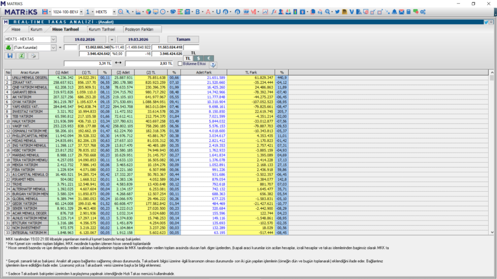The height and width of the screenshot is (279, 497).
Task: Switch the currency toggle to euro
Action: pyautogui.click(x=209, y=59)
